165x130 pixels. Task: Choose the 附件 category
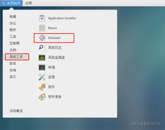click(13, 30)
